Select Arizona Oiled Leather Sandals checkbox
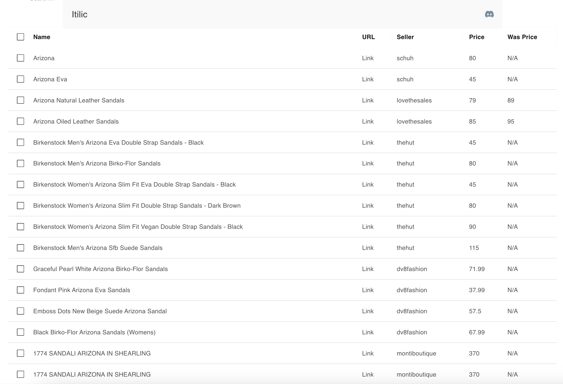Viewport: 563px width, 384px height. click(21, 121)
